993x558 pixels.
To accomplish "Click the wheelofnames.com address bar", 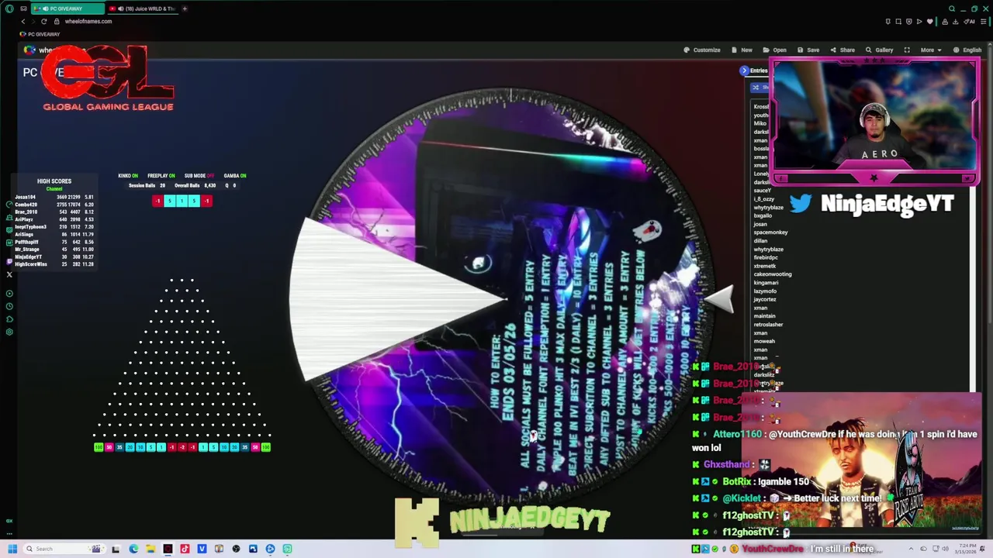I will tap(88, 21).
